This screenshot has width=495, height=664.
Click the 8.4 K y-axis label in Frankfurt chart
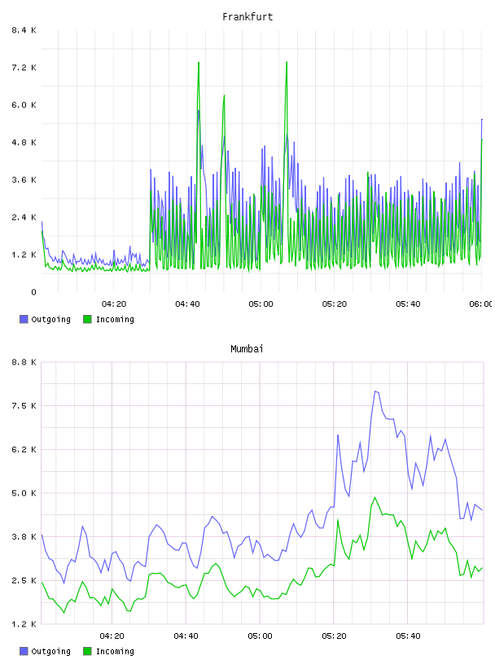[x=24, y=30]
